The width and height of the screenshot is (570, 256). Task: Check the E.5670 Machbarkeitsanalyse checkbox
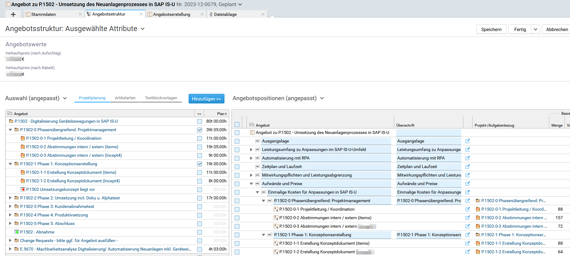(x=200, y=249)
